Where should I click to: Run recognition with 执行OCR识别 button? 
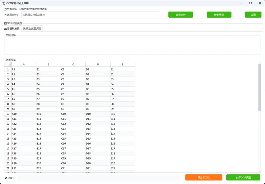[243, 177]
